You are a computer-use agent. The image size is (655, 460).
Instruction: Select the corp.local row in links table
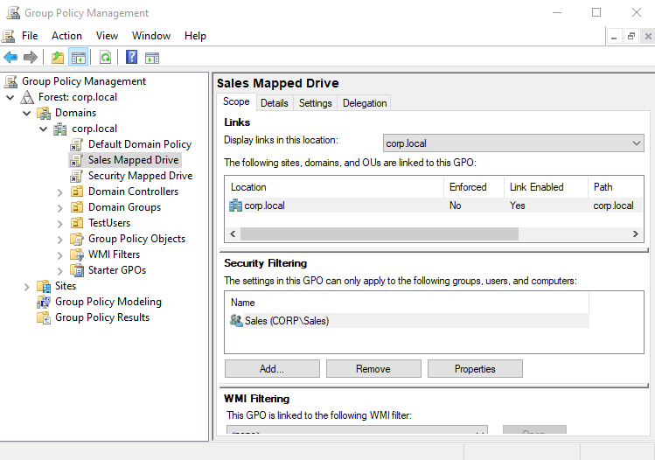pyautogui.click(x=435, y=206)
